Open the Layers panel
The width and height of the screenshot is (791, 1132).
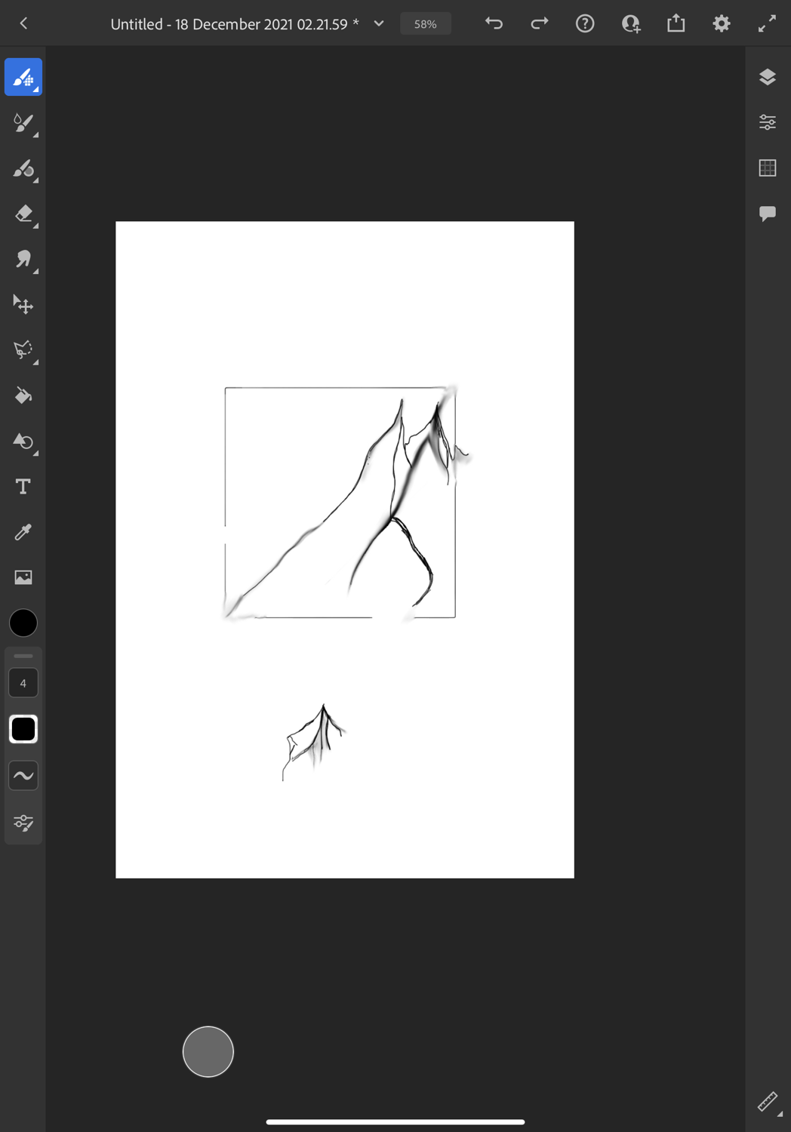click(768, 77)
